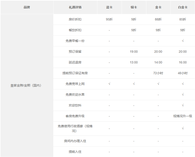Click the 提前入住 row label
Screen dimensions: 195x157
point(75,152)
